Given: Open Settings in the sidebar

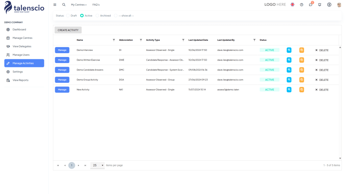Looking at the screenshot, I should [24, 72].
